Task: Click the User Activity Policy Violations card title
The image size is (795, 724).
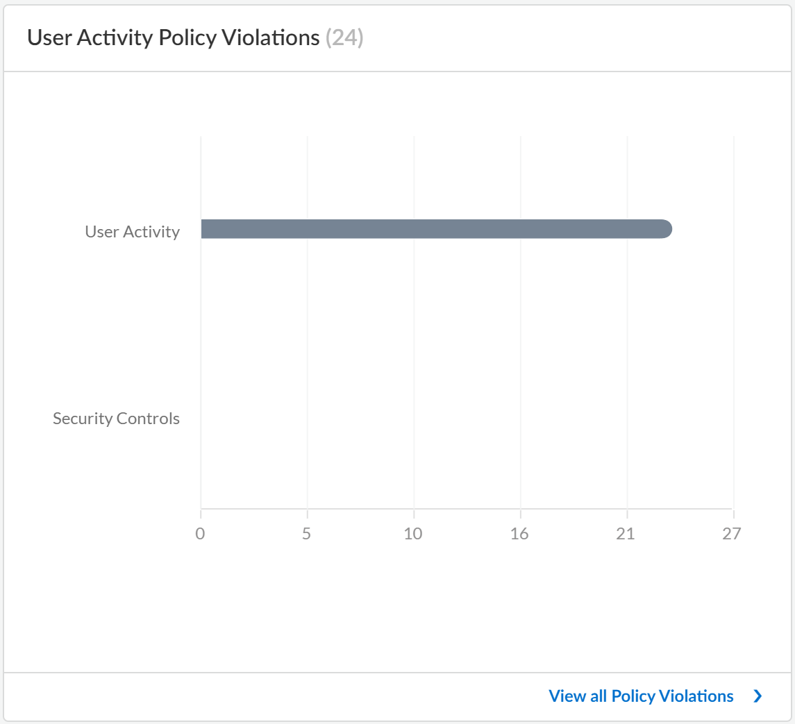Action: tap(173, 37)
